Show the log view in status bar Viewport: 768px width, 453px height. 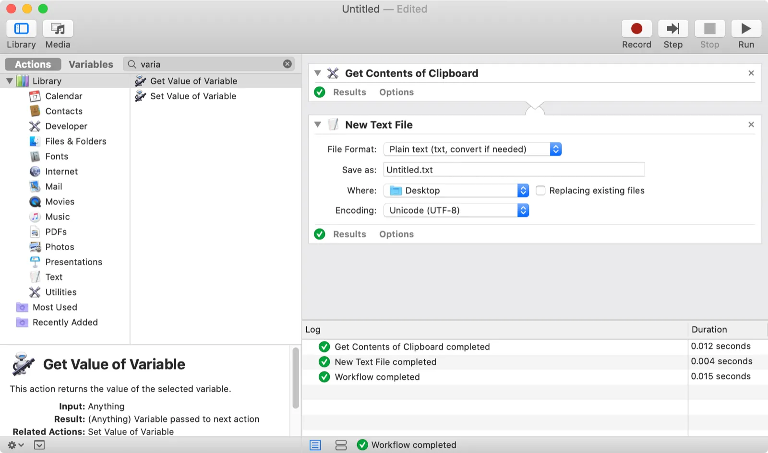(x=315, y=445)
